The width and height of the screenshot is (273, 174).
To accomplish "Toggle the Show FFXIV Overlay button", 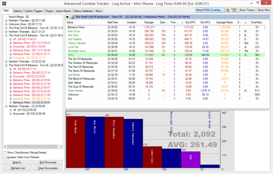I will click(x=209, y=10).
